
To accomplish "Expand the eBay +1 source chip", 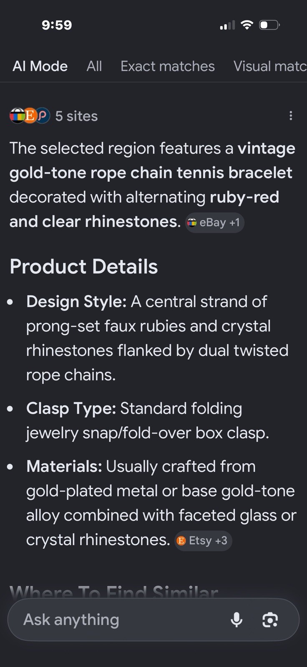I will (214, 223).
